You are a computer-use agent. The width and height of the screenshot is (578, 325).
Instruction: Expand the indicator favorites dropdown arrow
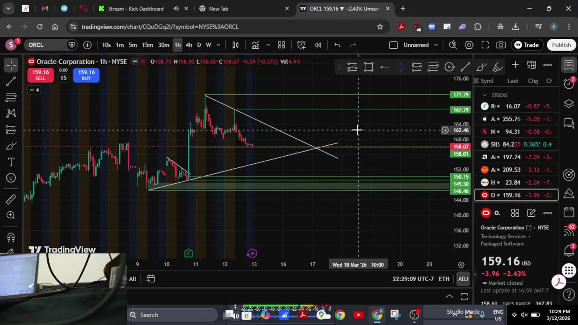(x=268, y=45)
